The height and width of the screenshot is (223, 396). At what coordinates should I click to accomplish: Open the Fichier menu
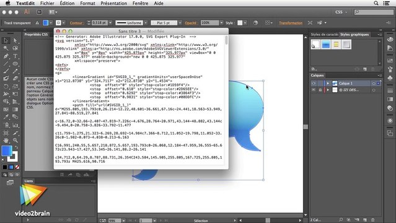click(47, 3)
